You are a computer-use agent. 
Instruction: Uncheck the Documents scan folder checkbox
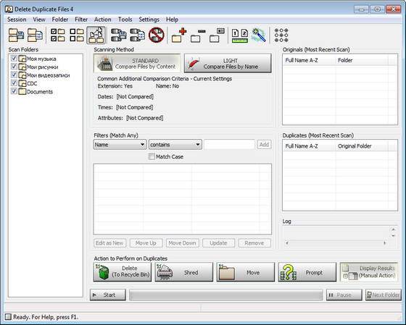pos(14,91)
